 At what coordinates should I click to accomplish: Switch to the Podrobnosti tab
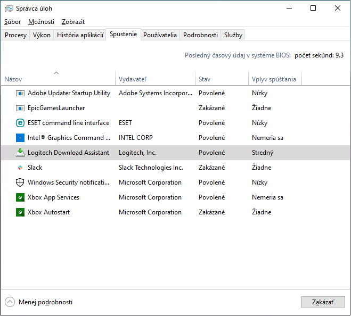pyautogui.click(x=200, y=35)
